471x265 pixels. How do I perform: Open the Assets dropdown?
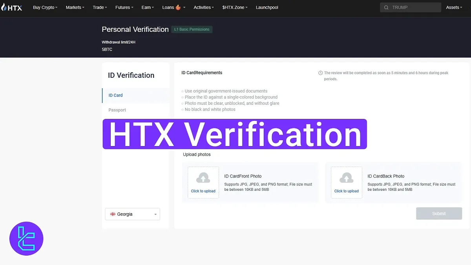click(454, 7)
